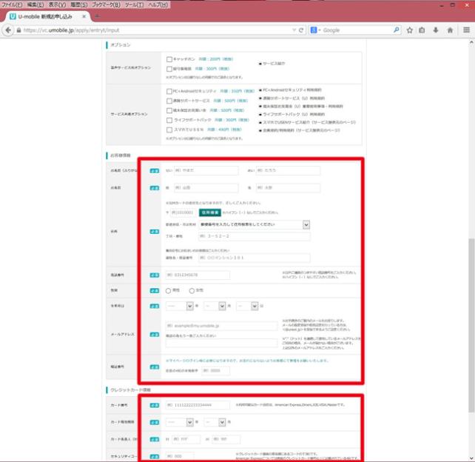Viewport: 475px width, 462px height.
Task: Click the green 住所検索 button
Action: coord(209,212)
